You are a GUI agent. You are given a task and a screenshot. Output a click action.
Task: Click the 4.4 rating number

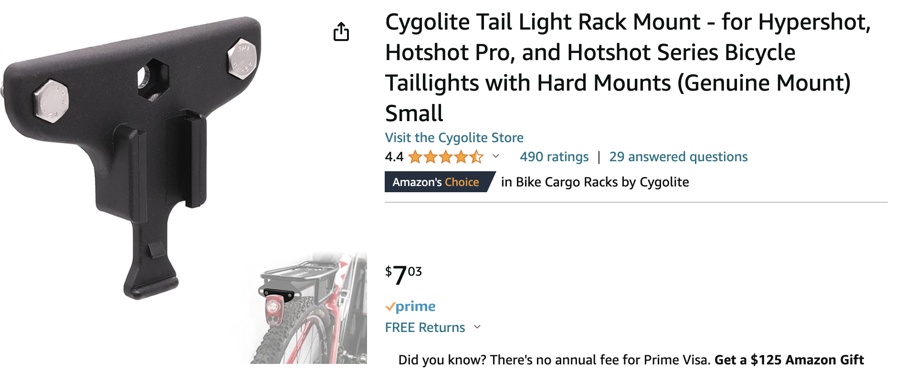point(394,157)
